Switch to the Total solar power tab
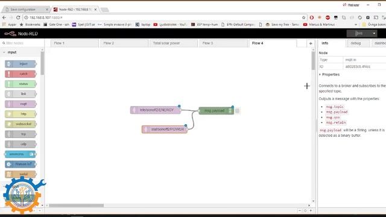Screen dimensions: 386x217 [174, 43]
